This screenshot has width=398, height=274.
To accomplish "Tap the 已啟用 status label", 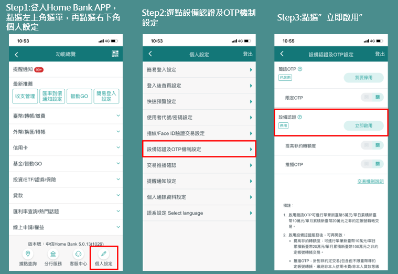I will (x=285, y=78).
